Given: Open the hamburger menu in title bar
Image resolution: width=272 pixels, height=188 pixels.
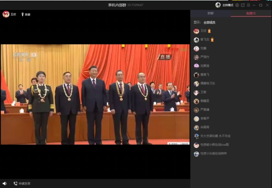Looking at the screenshot, I should tap(248, 5).
